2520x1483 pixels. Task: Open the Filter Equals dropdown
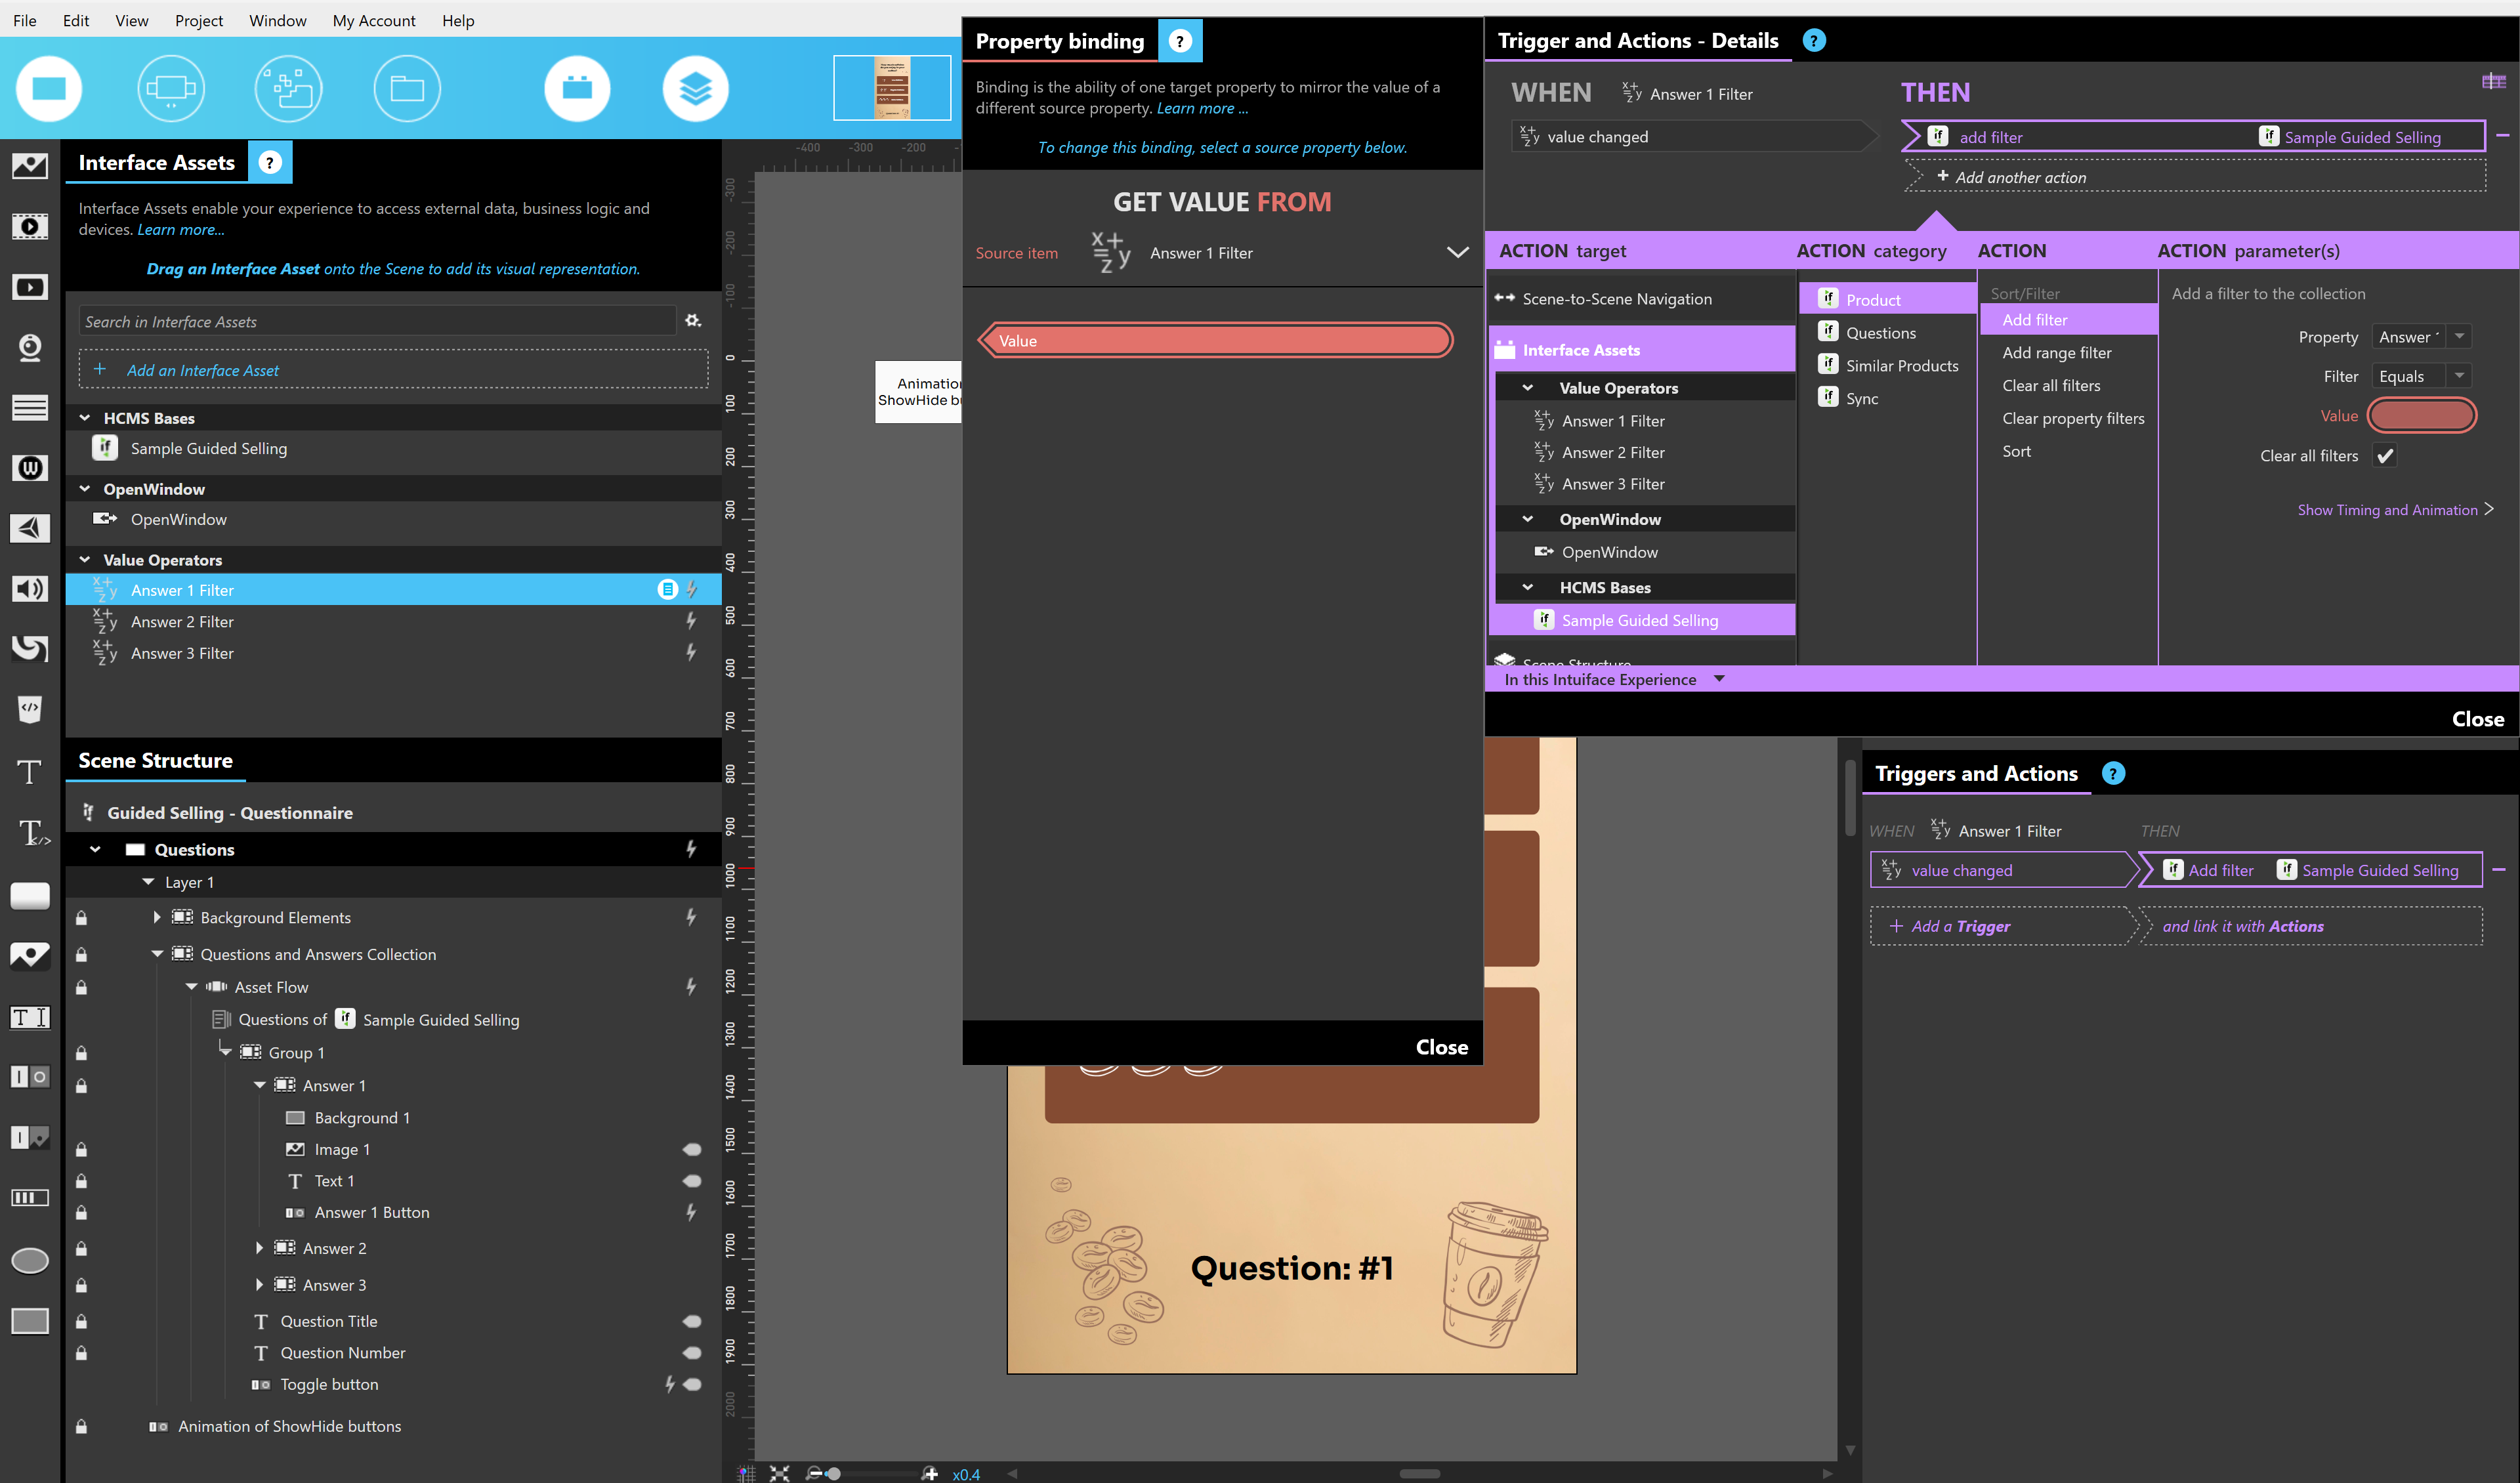click(2459, 376)
